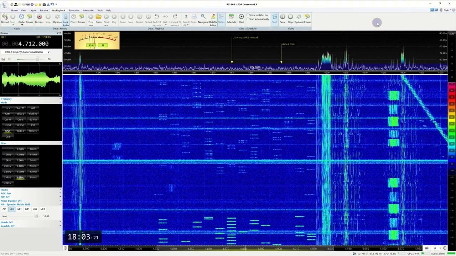Start the Data Scheduler

pos(241,18)
